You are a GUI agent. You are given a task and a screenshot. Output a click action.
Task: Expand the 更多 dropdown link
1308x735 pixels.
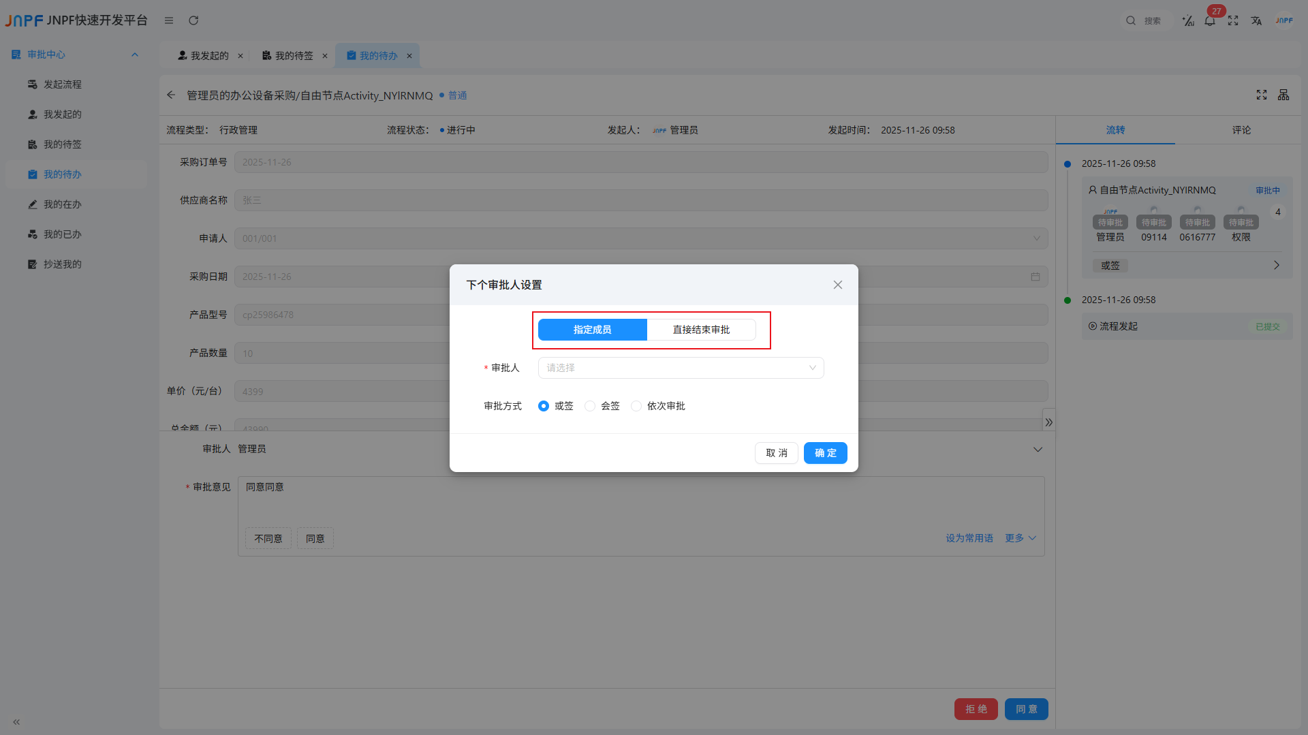click(x=1020, y=538)
